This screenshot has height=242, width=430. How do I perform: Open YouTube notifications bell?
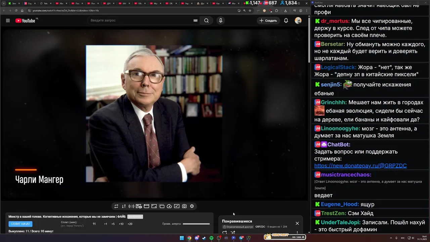coord(286,21)
